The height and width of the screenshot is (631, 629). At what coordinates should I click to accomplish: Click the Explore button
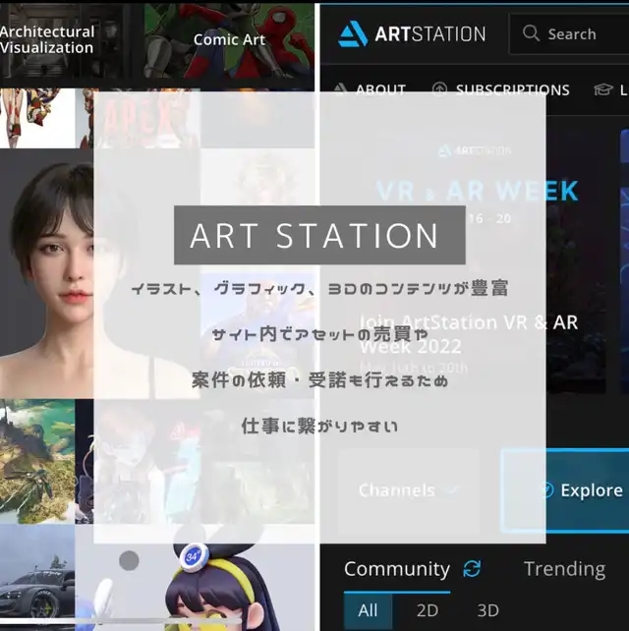click(x=591, y=489)
